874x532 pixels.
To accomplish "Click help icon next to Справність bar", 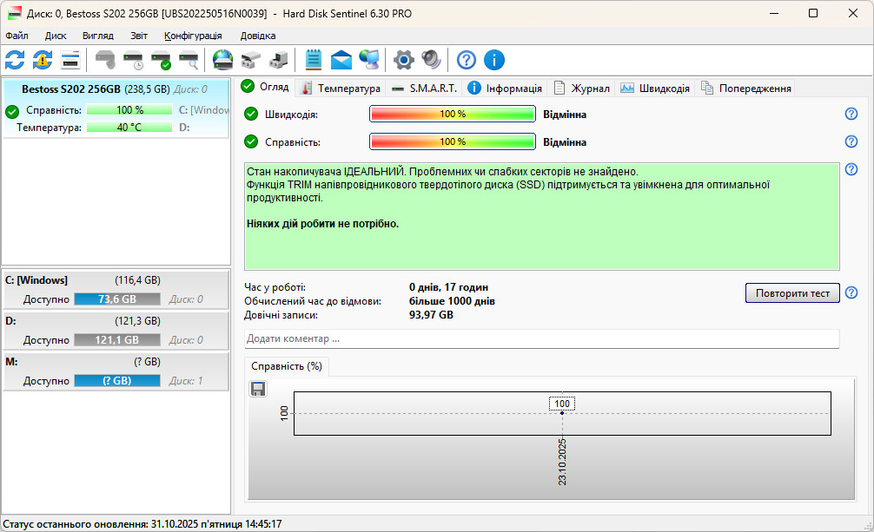I will 851,141.
